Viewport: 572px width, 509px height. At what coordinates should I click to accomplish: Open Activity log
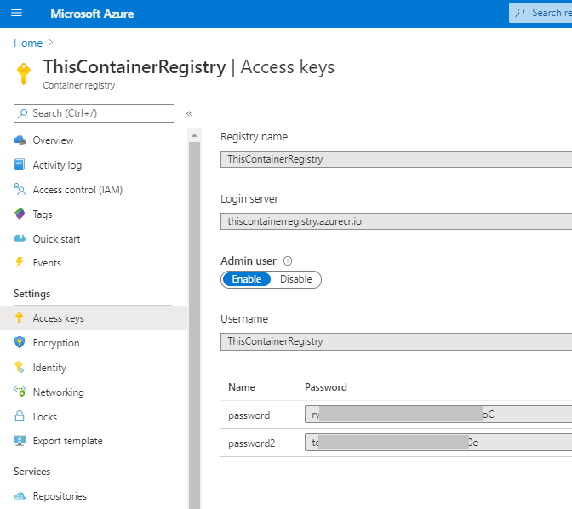click(x=57, y=165)
